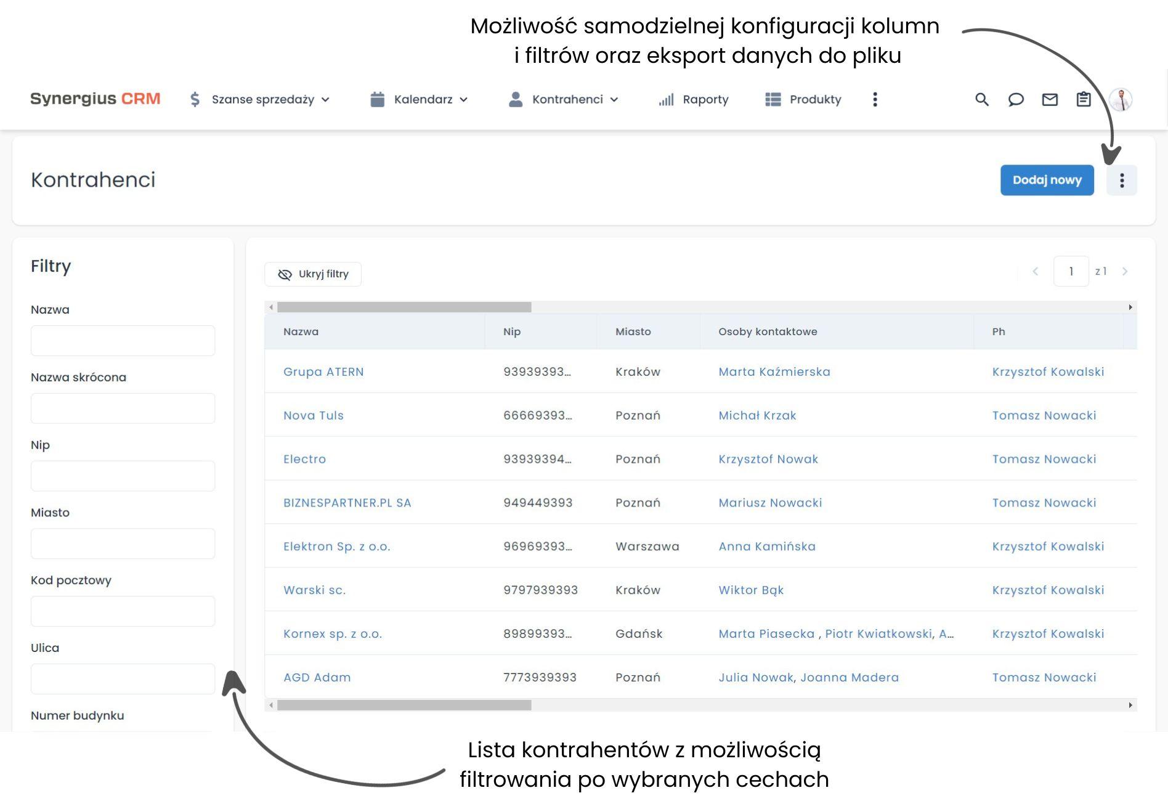The height and width of the screenshot is (801, 1168).
Task: Click the Nazwa filter input field
Action: (x=122, y=340)
